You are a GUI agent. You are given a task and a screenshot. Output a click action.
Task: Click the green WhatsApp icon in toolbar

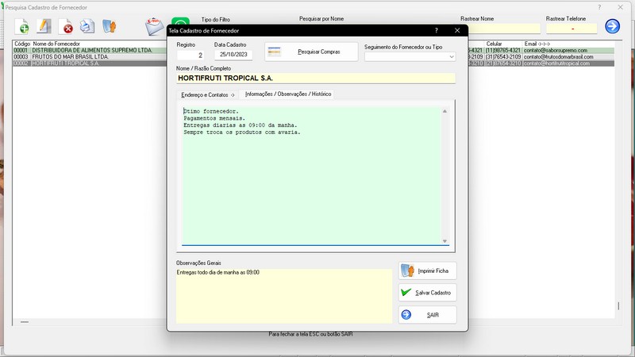coord(180,21)
